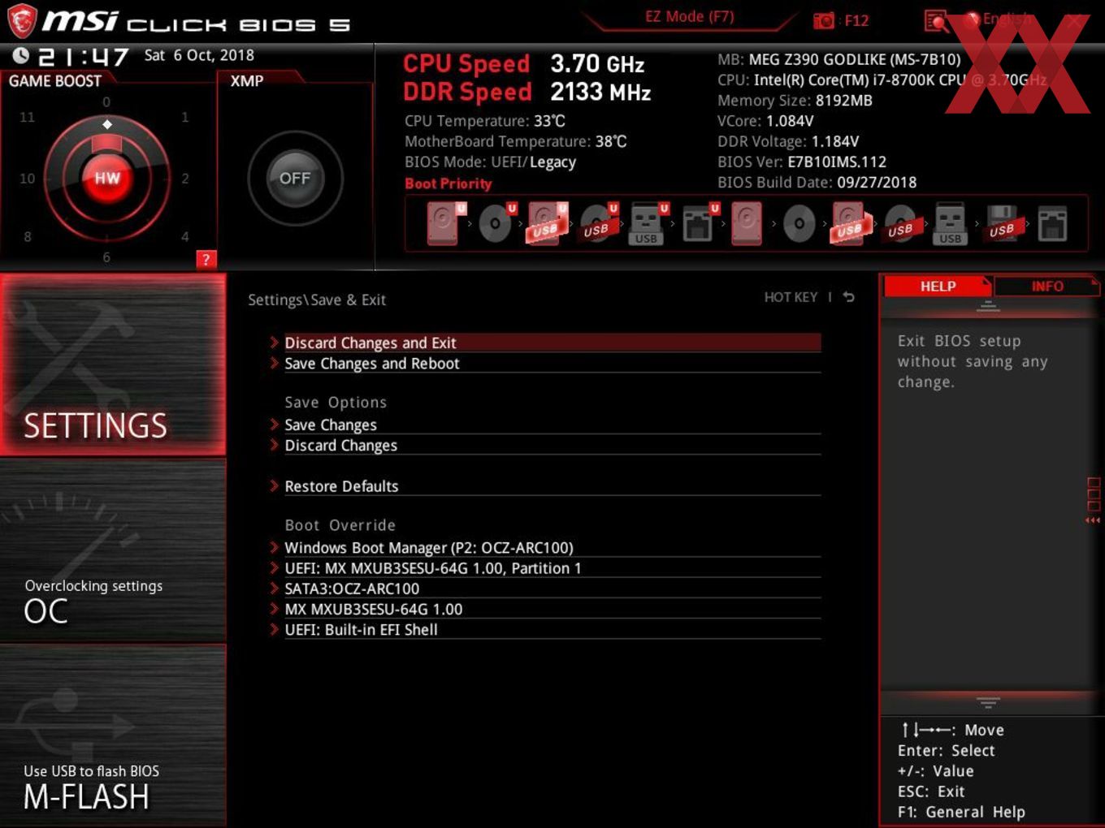Switch to the HELP tab
1105x828 pixels.
[938, 286]
